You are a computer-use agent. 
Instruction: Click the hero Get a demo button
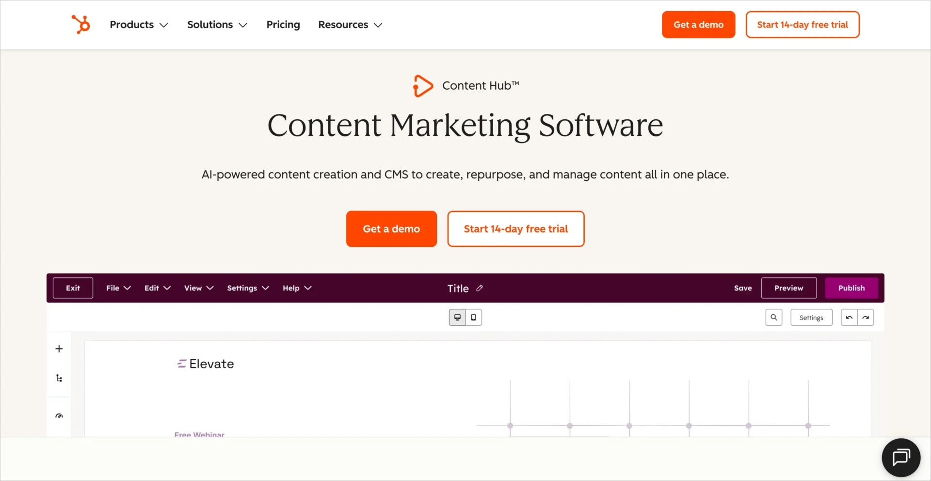coord(391,229)
